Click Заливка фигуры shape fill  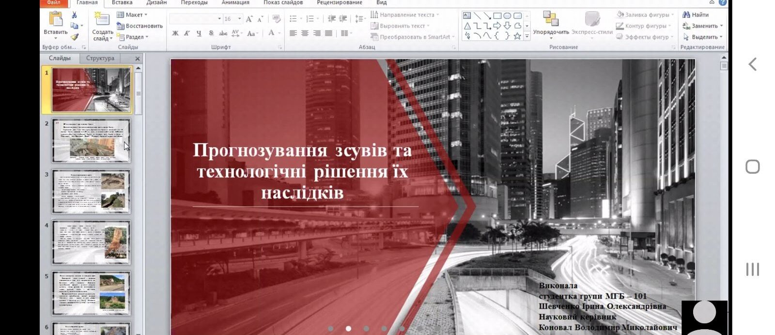[645, 15]
